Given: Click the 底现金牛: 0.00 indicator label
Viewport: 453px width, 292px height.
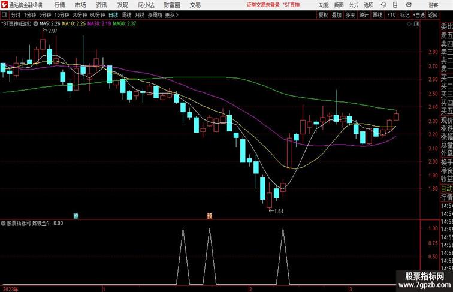Looking at the screenshot, I should (x=48, y=223).
